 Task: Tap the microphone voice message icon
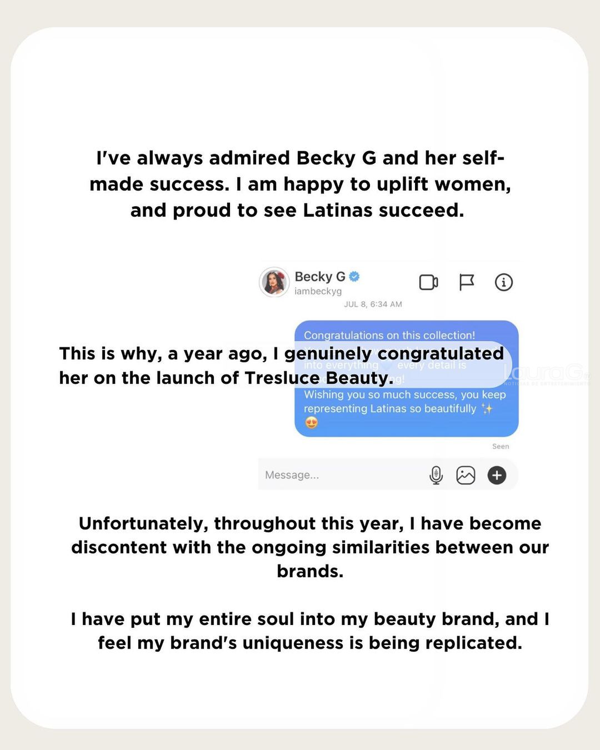pyautogui.click(x=436, y=475)
